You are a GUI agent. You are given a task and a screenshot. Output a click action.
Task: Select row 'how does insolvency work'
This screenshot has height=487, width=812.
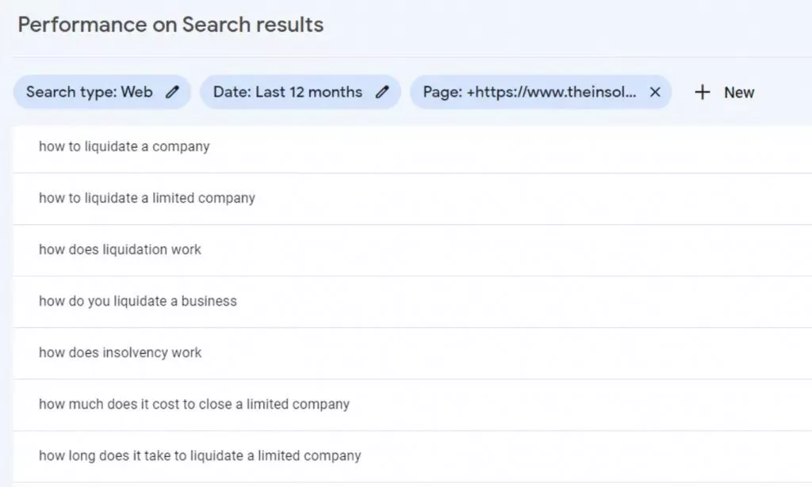click(121, 353)
